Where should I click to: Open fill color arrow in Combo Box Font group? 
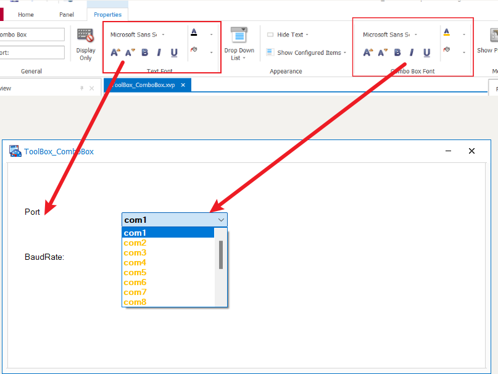tap(464, 52)
